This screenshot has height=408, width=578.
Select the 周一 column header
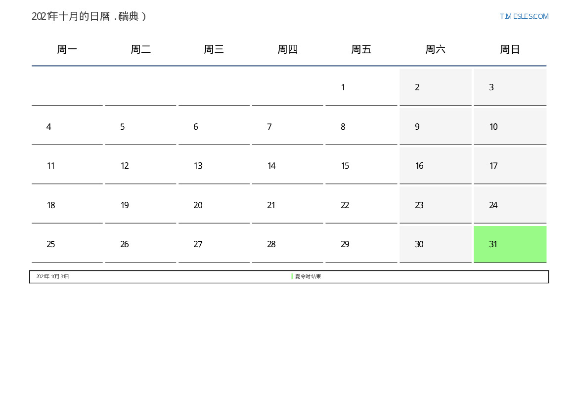click(x=67, y=49)
